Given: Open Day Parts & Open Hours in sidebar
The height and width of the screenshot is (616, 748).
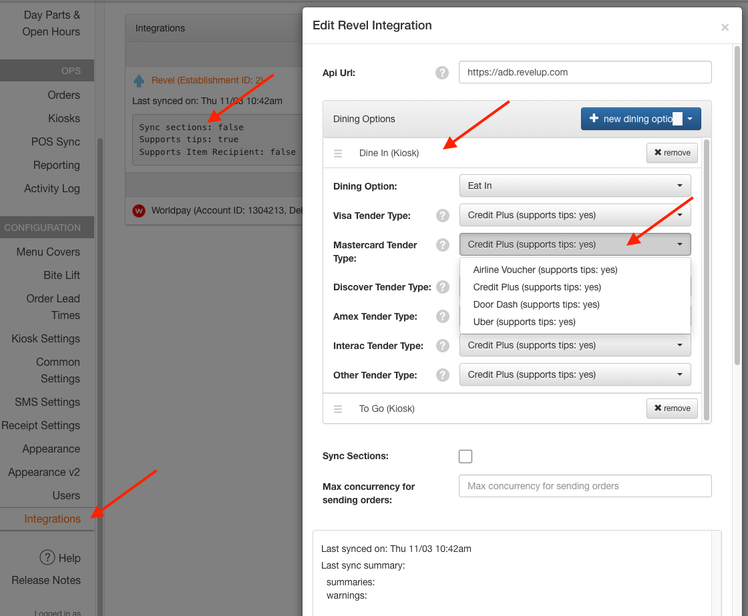Looking at the screenshot, I should pos(51,23).
